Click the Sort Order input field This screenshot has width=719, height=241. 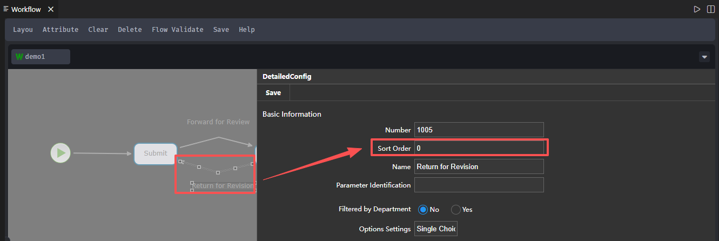pos(479,148)
